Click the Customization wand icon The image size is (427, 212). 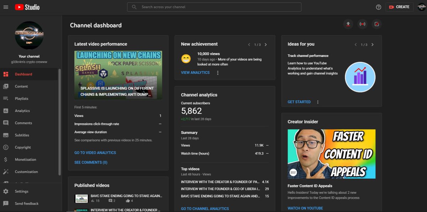6,172
